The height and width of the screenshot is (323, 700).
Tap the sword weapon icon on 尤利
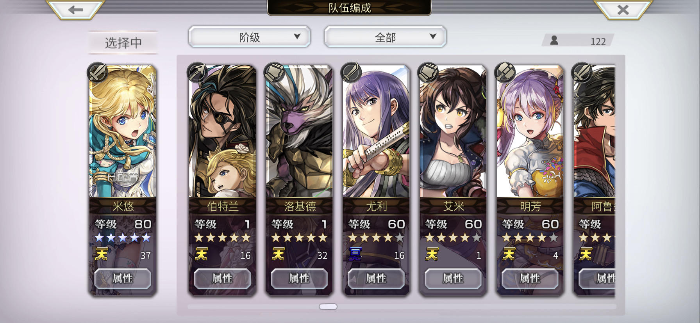351,73
